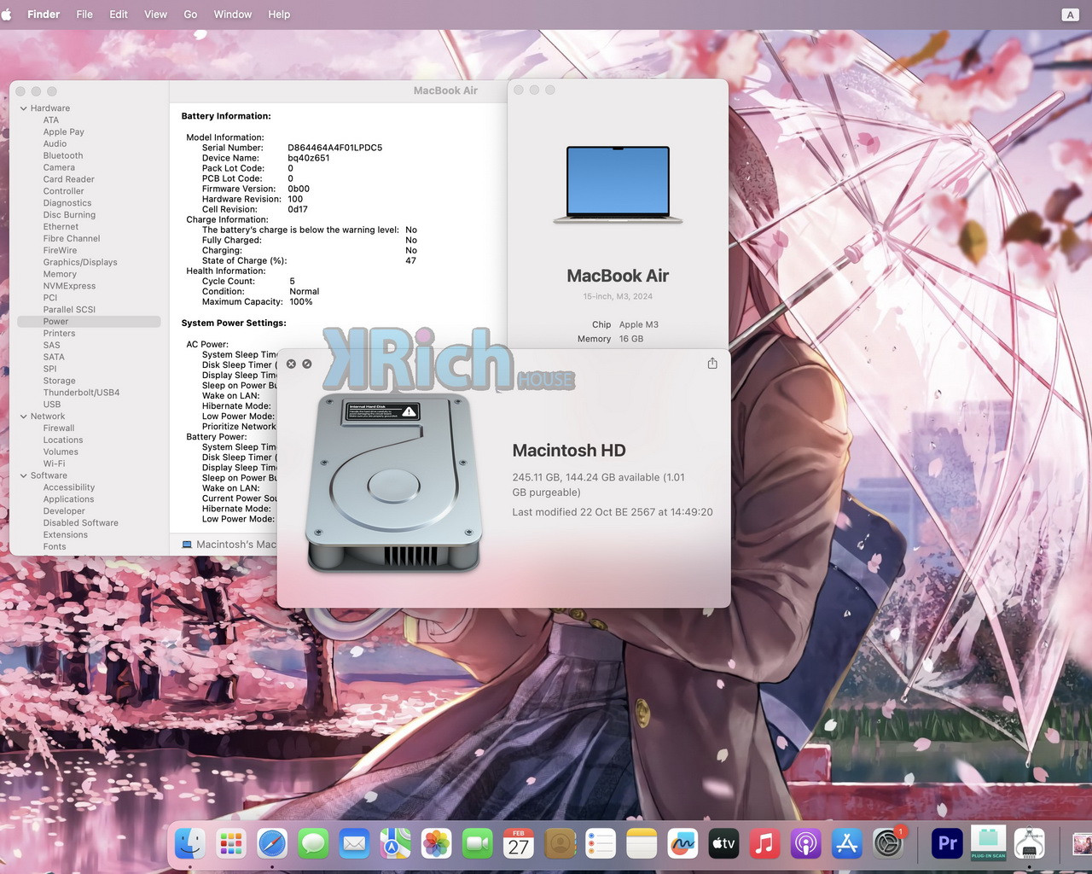1092x874 pixels.
Task: Click the circled slash button in preview
Action: pos(307,364)
